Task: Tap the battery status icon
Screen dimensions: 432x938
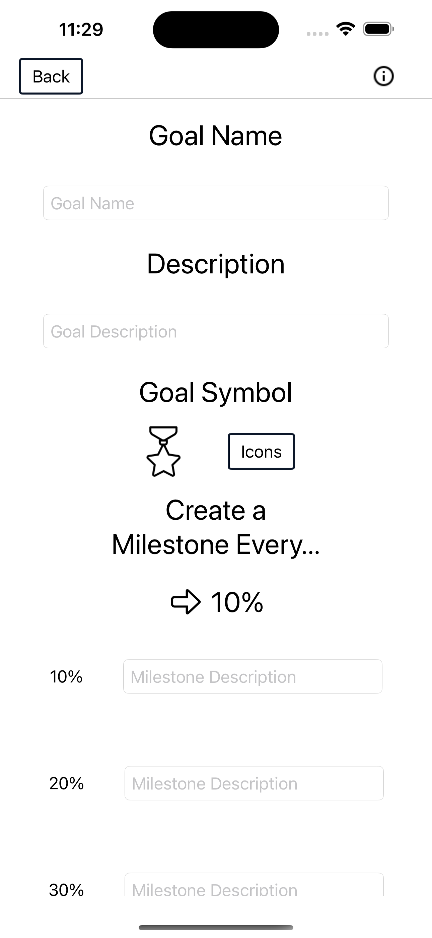Action: coord(378,29)
